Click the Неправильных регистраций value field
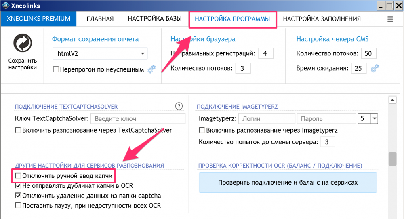 coord(266,53)
